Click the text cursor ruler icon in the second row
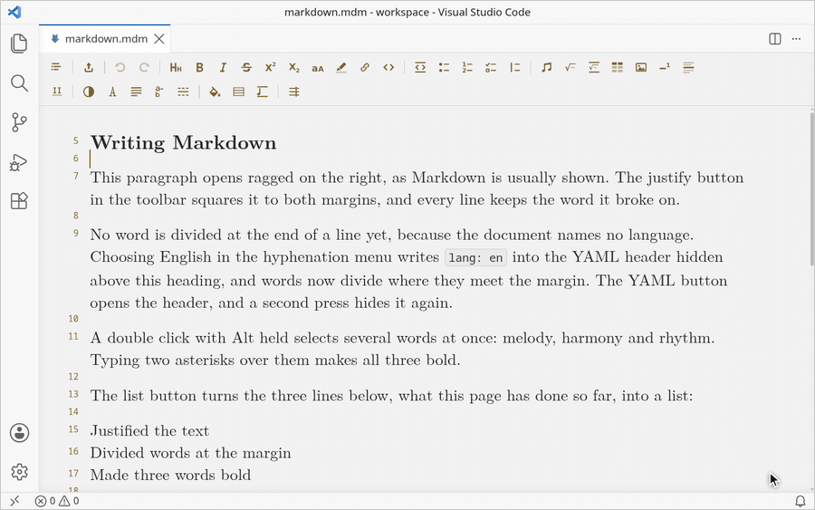815x510 pixels. 263,91
